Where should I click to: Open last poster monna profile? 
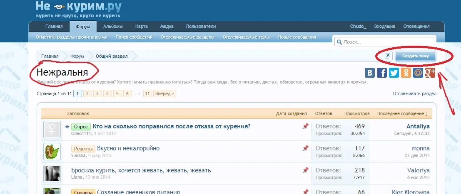coord(421,148)
